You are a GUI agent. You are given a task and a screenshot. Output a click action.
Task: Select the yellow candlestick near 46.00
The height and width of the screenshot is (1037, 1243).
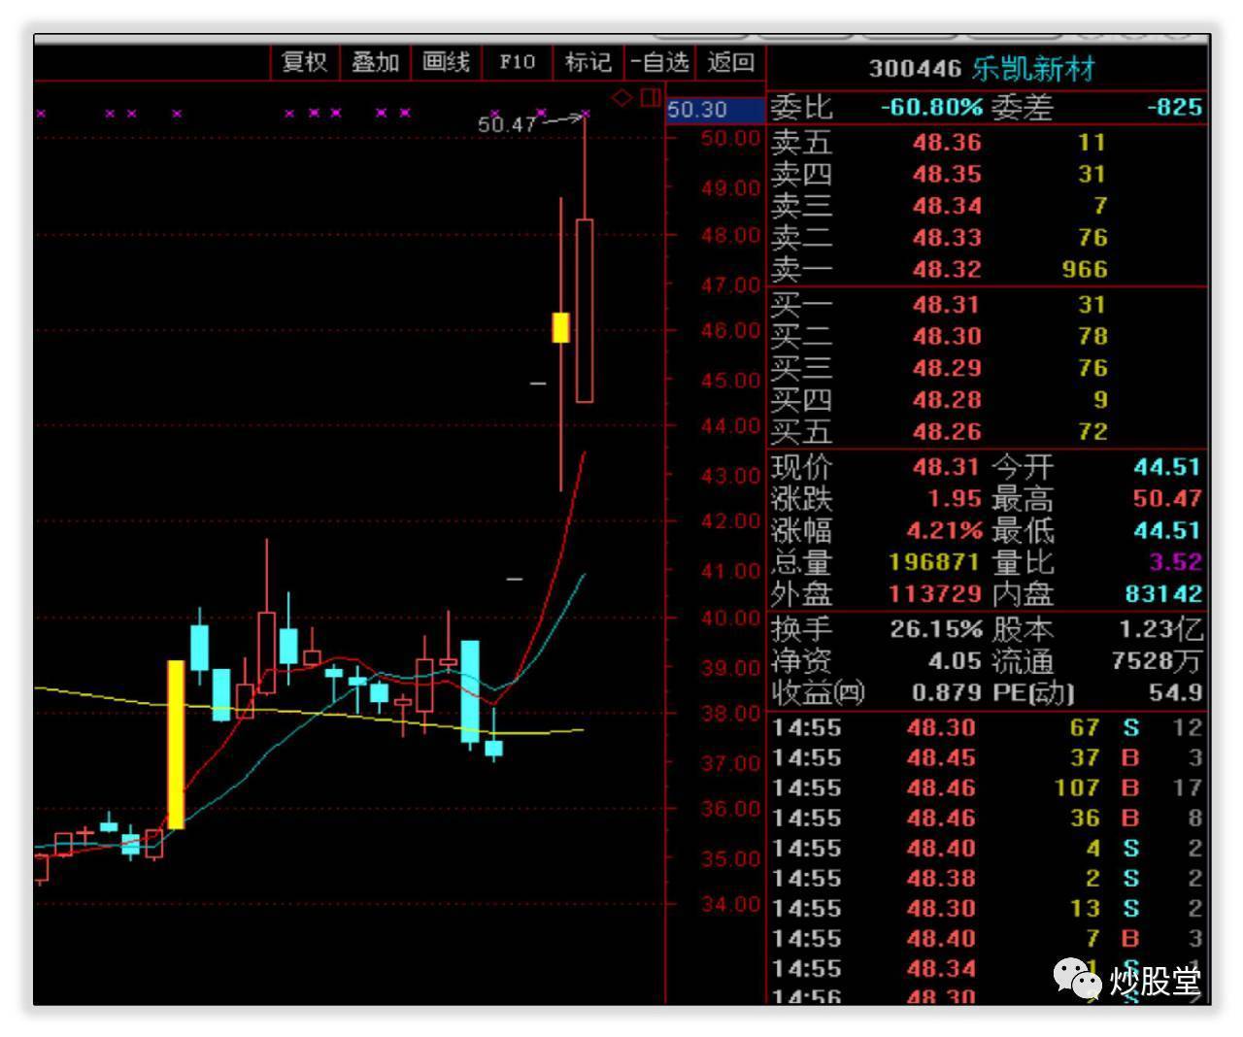560,327
